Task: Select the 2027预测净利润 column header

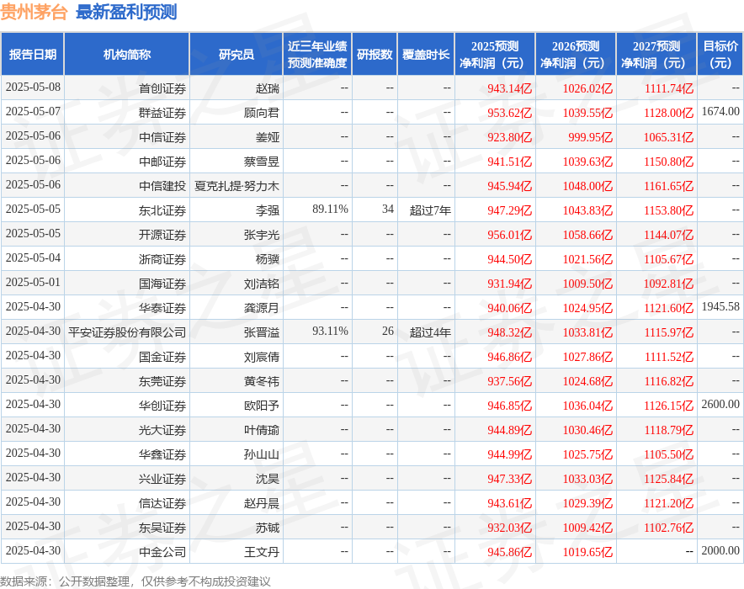Action: tap(656, 54)
